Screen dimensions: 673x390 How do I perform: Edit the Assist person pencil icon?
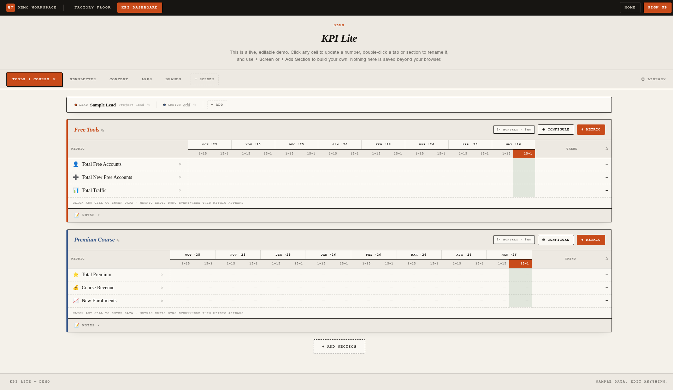(x=195, y=105)
